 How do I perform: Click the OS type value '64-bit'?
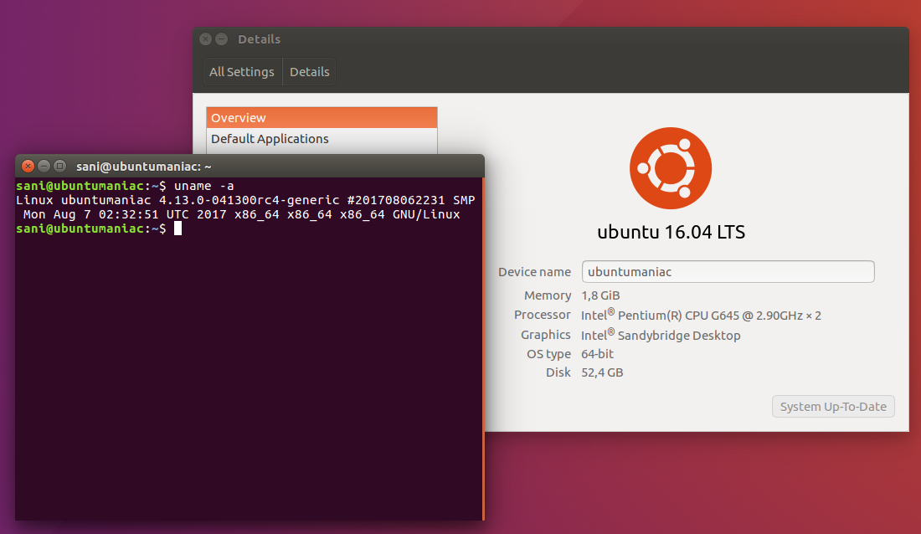point(597,354)
